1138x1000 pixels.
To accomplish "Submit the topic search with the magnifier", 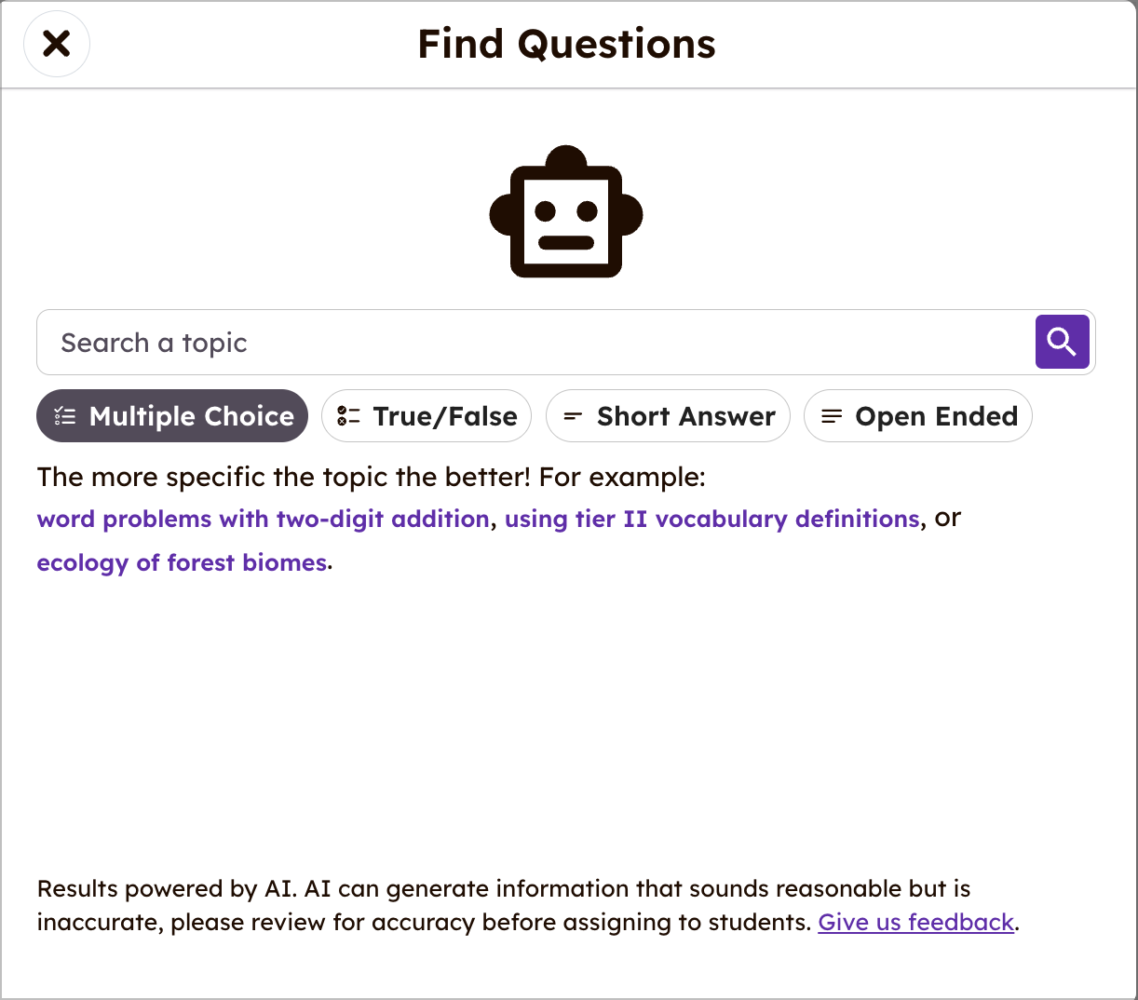I will pos(1062,342).
